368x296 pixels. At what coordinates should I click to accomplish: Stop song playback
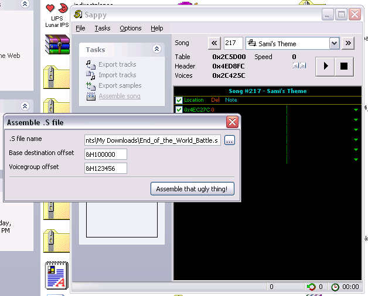tap(344, 66)
